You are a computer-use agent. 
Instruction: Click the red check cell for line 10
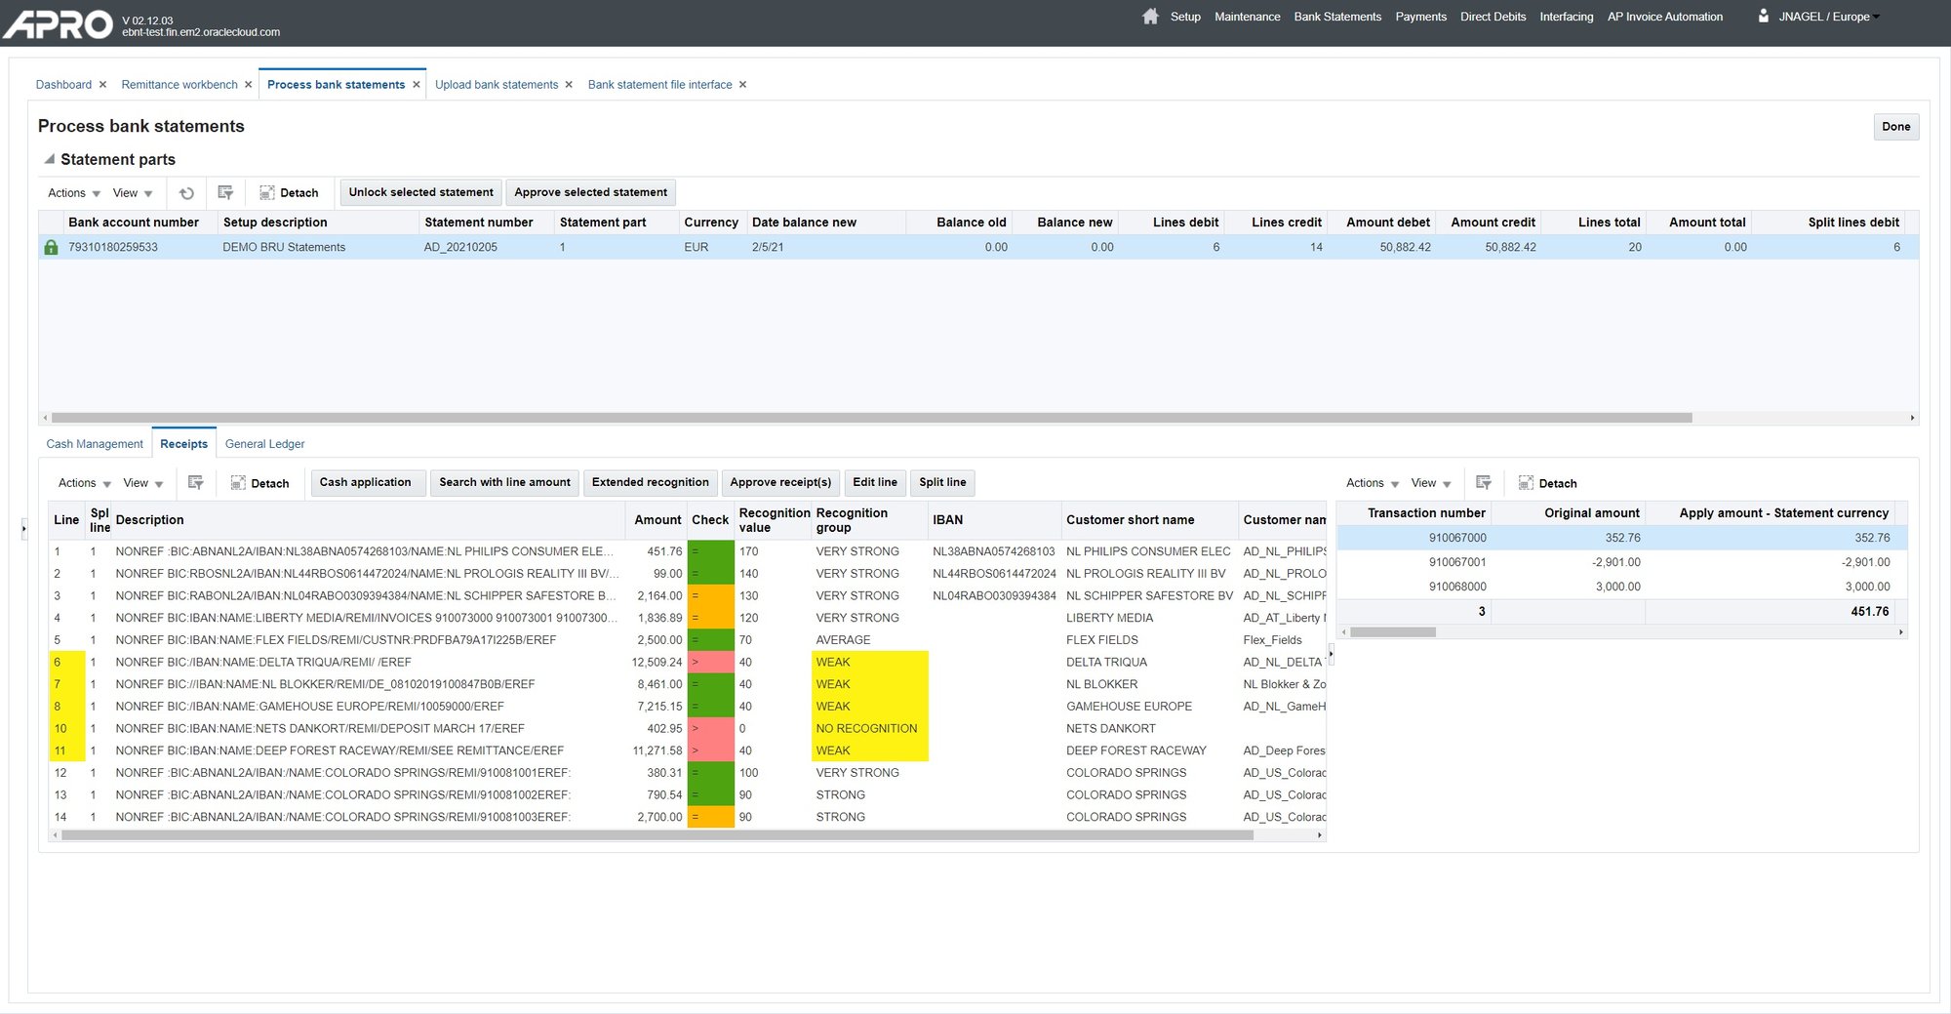[x=710, y=729]
